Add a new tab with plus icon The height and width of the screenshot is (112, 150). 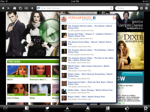point(32,8)
